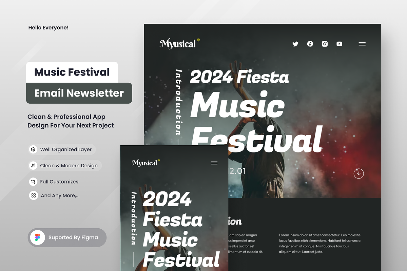Open the YouTube icon link

pos(339,44)
